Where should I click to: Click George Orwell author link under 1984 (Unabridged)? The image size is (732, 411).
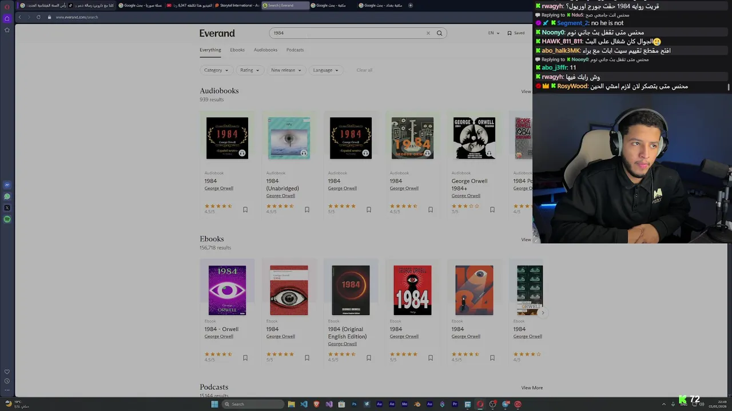tap(280, 196)
